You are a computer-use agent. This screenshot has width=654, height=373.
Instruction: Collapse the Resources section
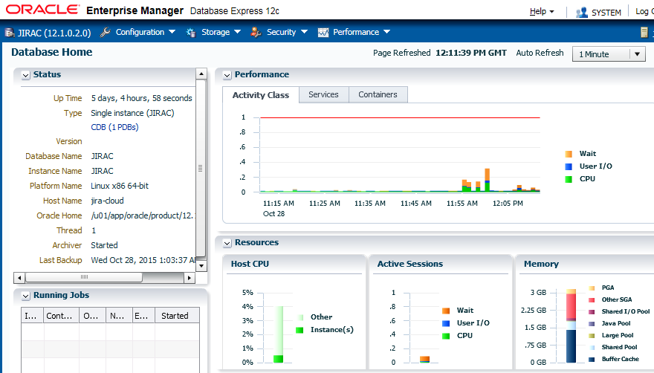click(227, 243)
